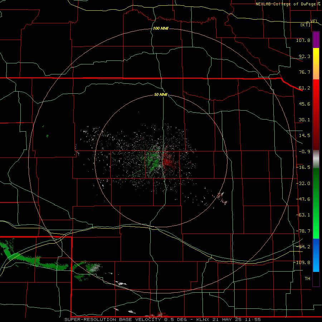Screen dimensions: 322x322
Task: Click the -47.6 value on velocity scale
Action: (303, 199)
